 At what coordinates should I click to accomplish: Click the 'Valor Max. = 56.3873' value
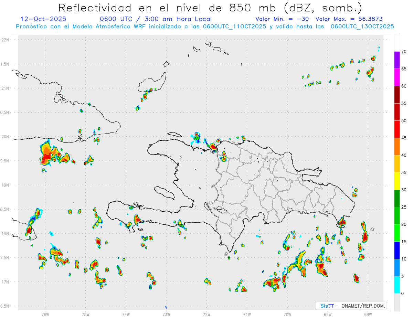[x=349, y=19]
